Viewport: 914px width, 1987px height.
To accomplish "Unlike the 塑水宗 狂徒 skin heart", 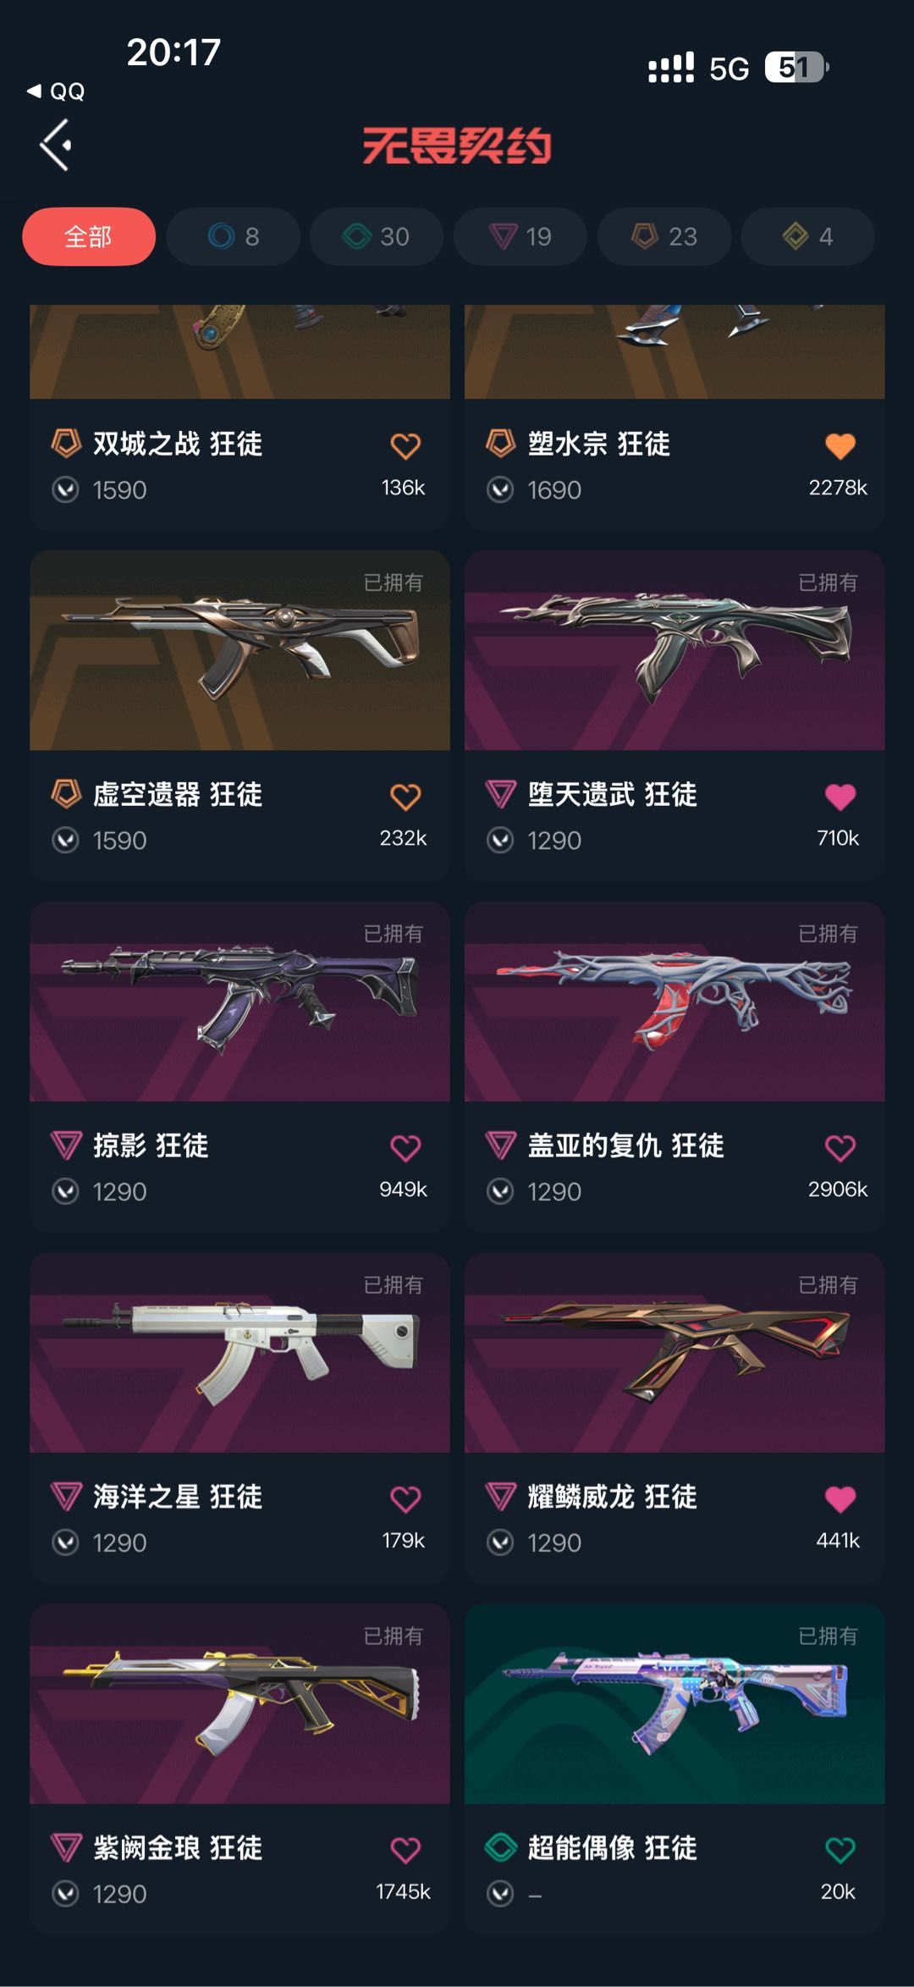I will pyautogui.click(x=840, y=445).
